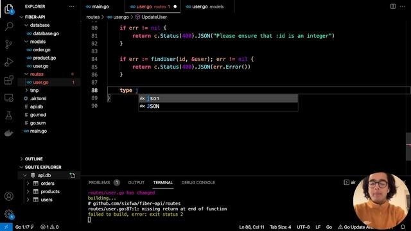
Task: Open the Search view icon
Action: 8,26
